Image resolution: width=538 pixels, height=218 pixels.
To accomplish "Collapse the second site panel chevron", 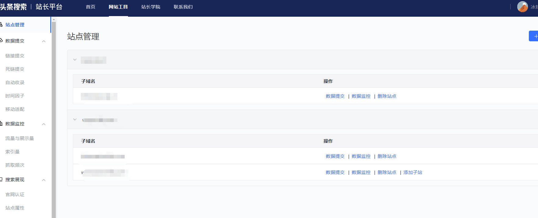I will pyautogui.click(x=75, y=119).
